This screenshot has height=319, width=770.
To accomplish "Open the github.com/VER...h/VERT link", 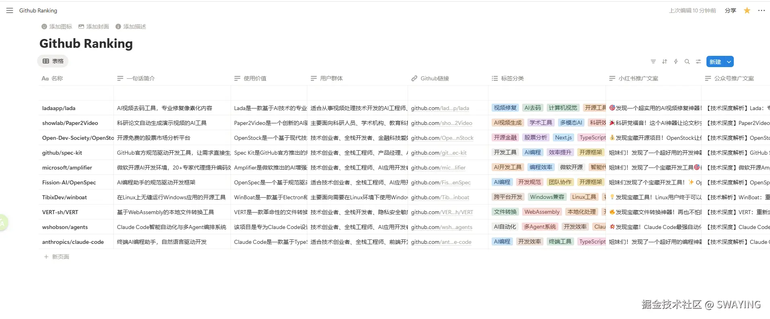I will pos(442,212).
